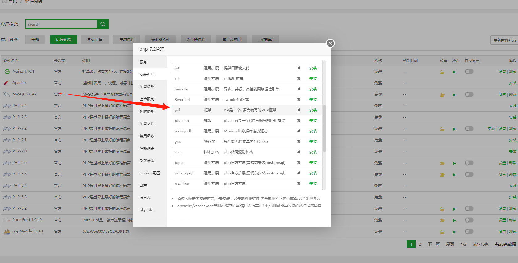Click 更新 link for PHP-7.2

click(x=491, y=129)
